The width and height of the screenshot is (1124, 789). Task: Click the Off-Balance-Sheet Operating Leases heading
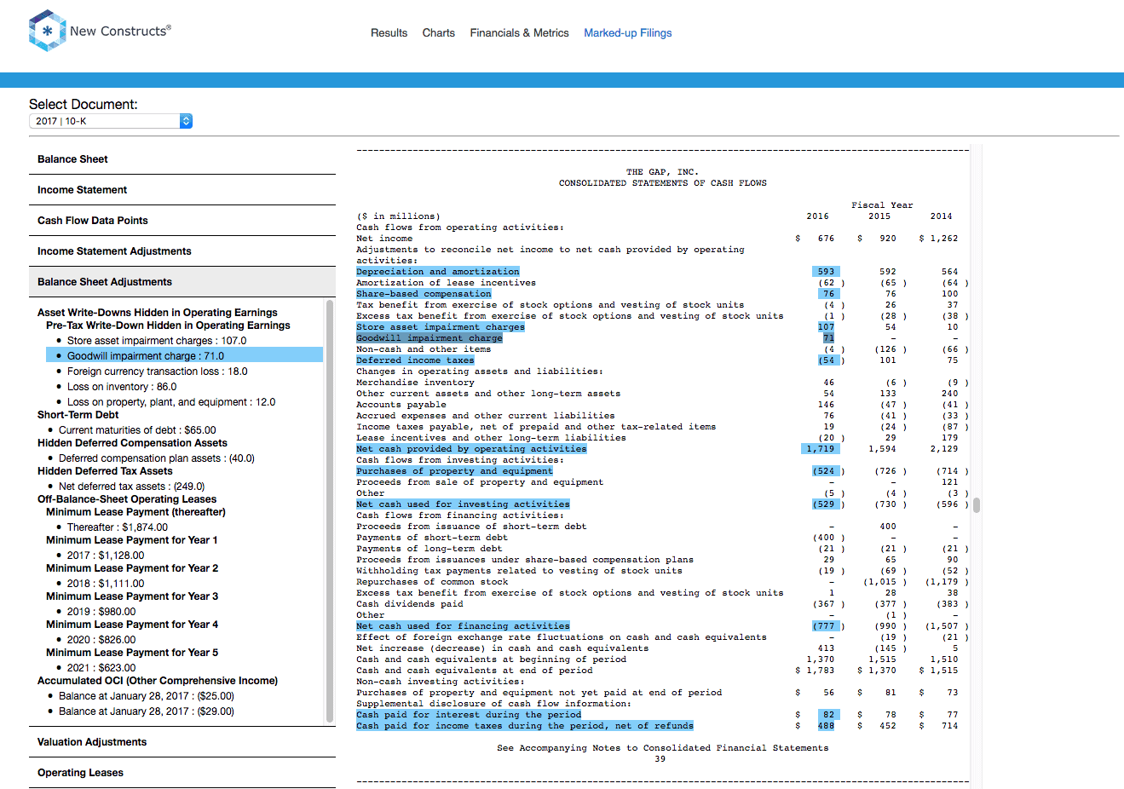(x=127, y=499)
